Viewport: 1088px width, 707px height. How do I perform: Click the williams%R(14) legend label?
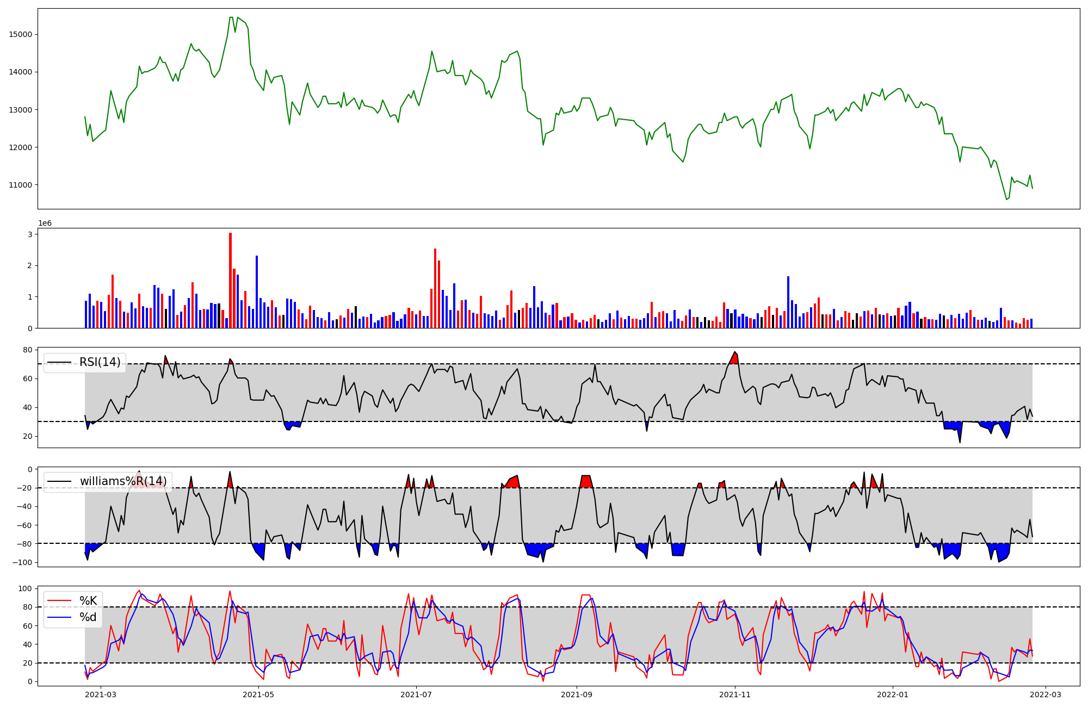click(123, 481)
